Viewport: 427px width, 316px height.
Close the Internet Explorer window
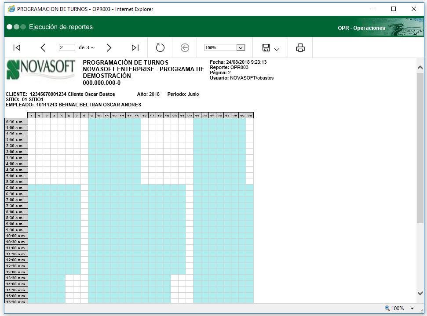coord(414,9)
